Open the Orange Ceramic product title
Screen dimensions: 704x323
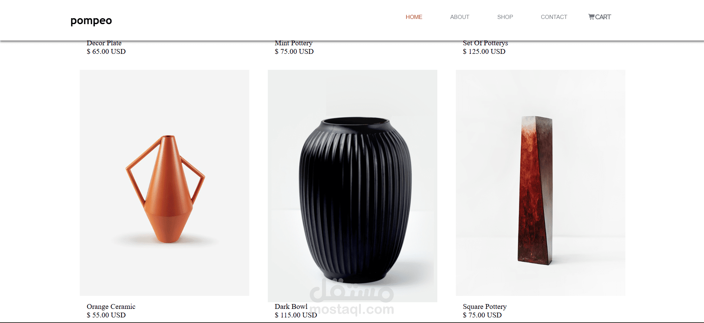111,307
